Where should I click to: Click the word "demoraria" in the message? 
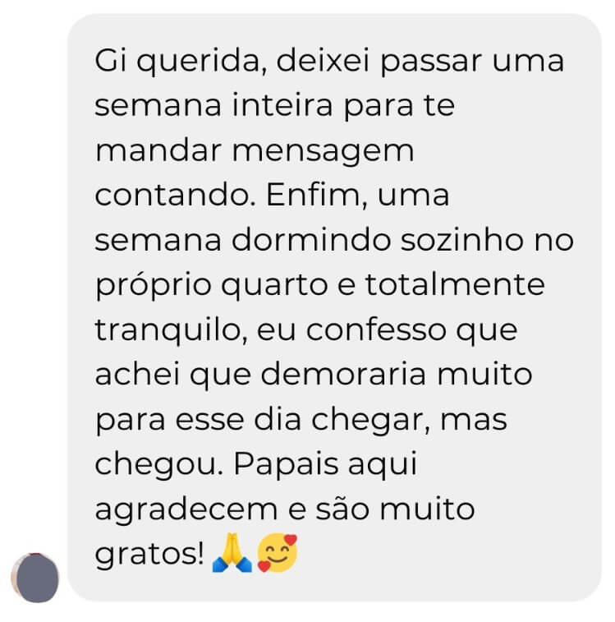point(343,374)
